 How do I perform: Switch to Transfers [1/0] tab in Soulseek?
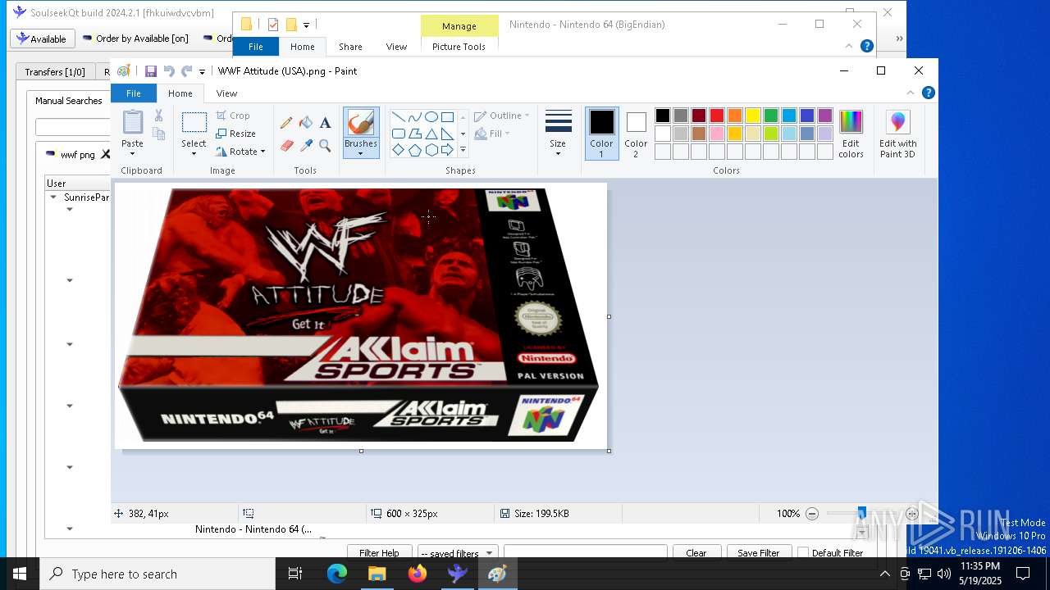[x=55, y=72]
